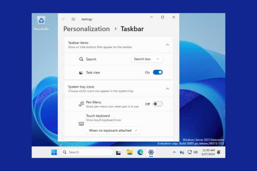Viewport: 257px width, 171px height.
Task: Click the Personalization breadcrumb
Action: click(x=87, y=29)
